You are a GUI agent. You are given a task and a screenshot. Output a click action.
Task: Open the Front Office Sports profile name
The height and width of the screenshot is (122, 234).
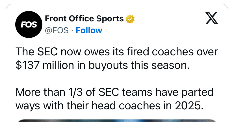(84, 19)
